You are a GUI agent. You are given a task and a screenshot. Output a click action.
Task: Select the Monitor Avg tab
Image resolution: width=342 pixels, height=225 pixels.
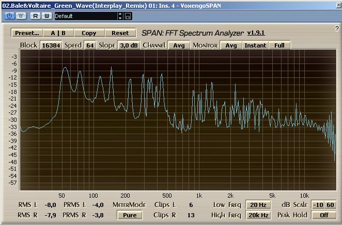coord(231,45)
